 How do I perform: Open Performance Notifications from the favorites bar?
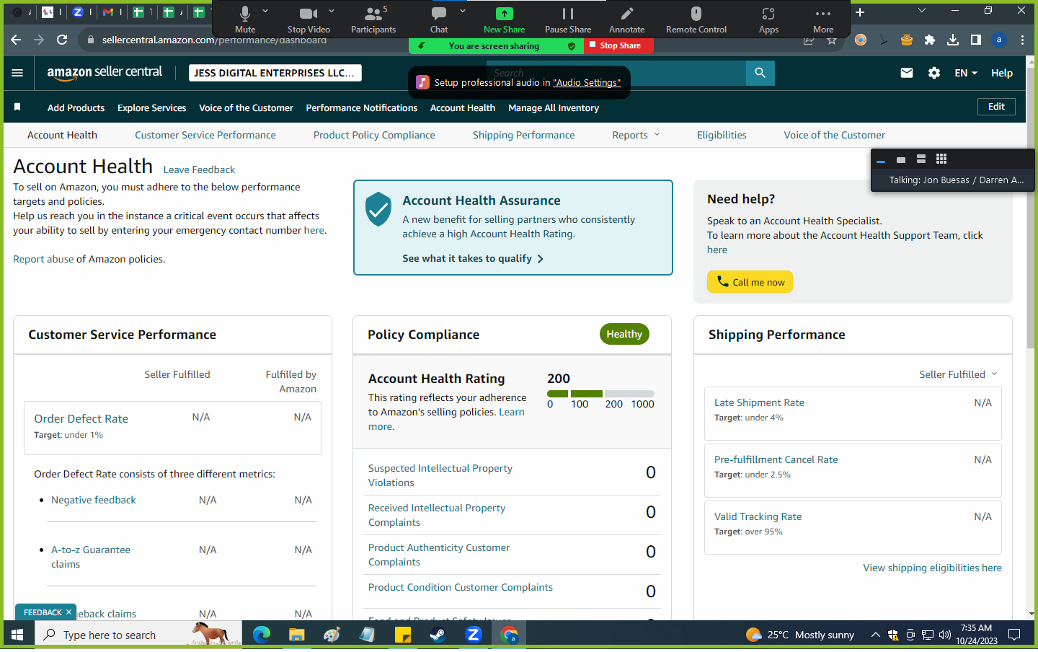click(362, 108)
